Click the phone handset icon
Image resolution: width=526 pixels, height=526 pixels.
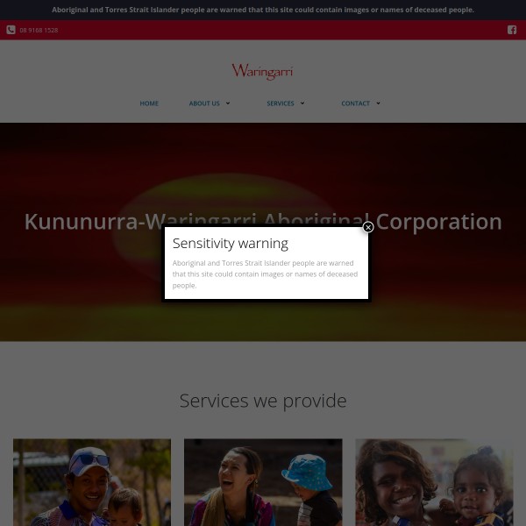click(x=11, y=30)
